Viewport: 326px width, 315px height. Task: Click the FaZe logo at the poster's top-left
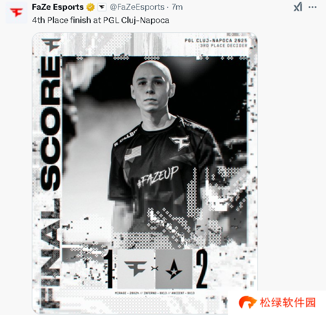(51, 45)
